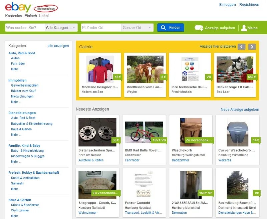Expand Mehr under Dienstleistungen
Image resolution: width=267 pixels, height=219 pixels.
coord(16,134)
